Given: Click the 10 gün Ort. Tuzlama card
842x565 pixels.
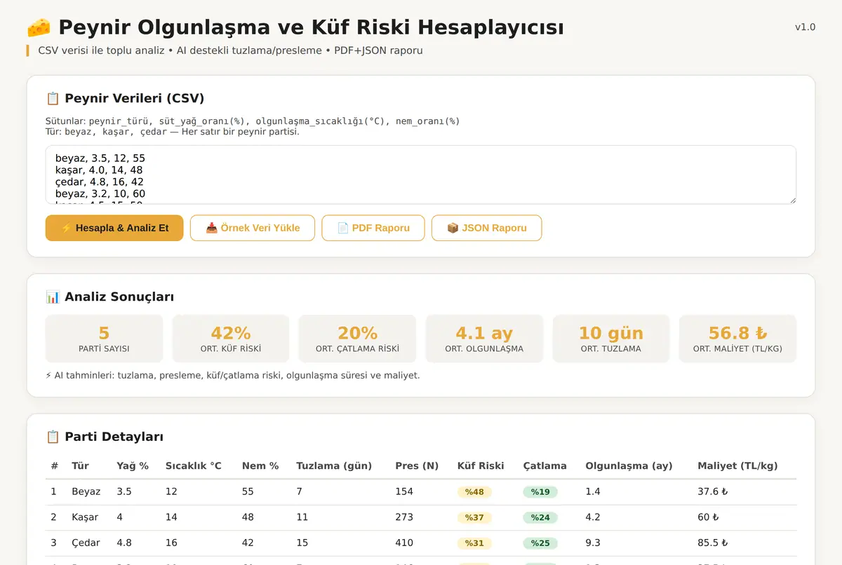Looking at the screenshot, I should (611, 339).
